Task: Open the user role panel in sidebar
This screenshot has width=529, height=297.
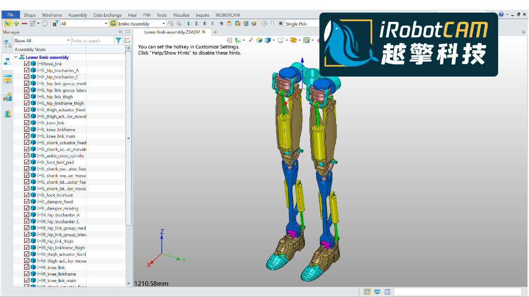Action: 7,114
